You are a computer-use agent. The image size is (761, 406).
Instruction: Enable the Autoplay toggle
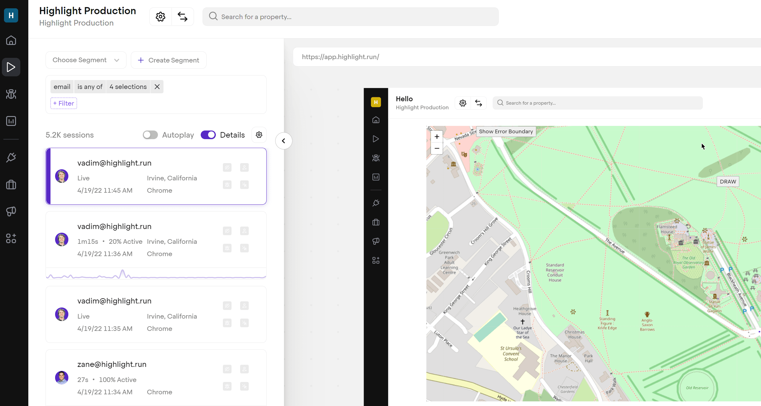150,135
